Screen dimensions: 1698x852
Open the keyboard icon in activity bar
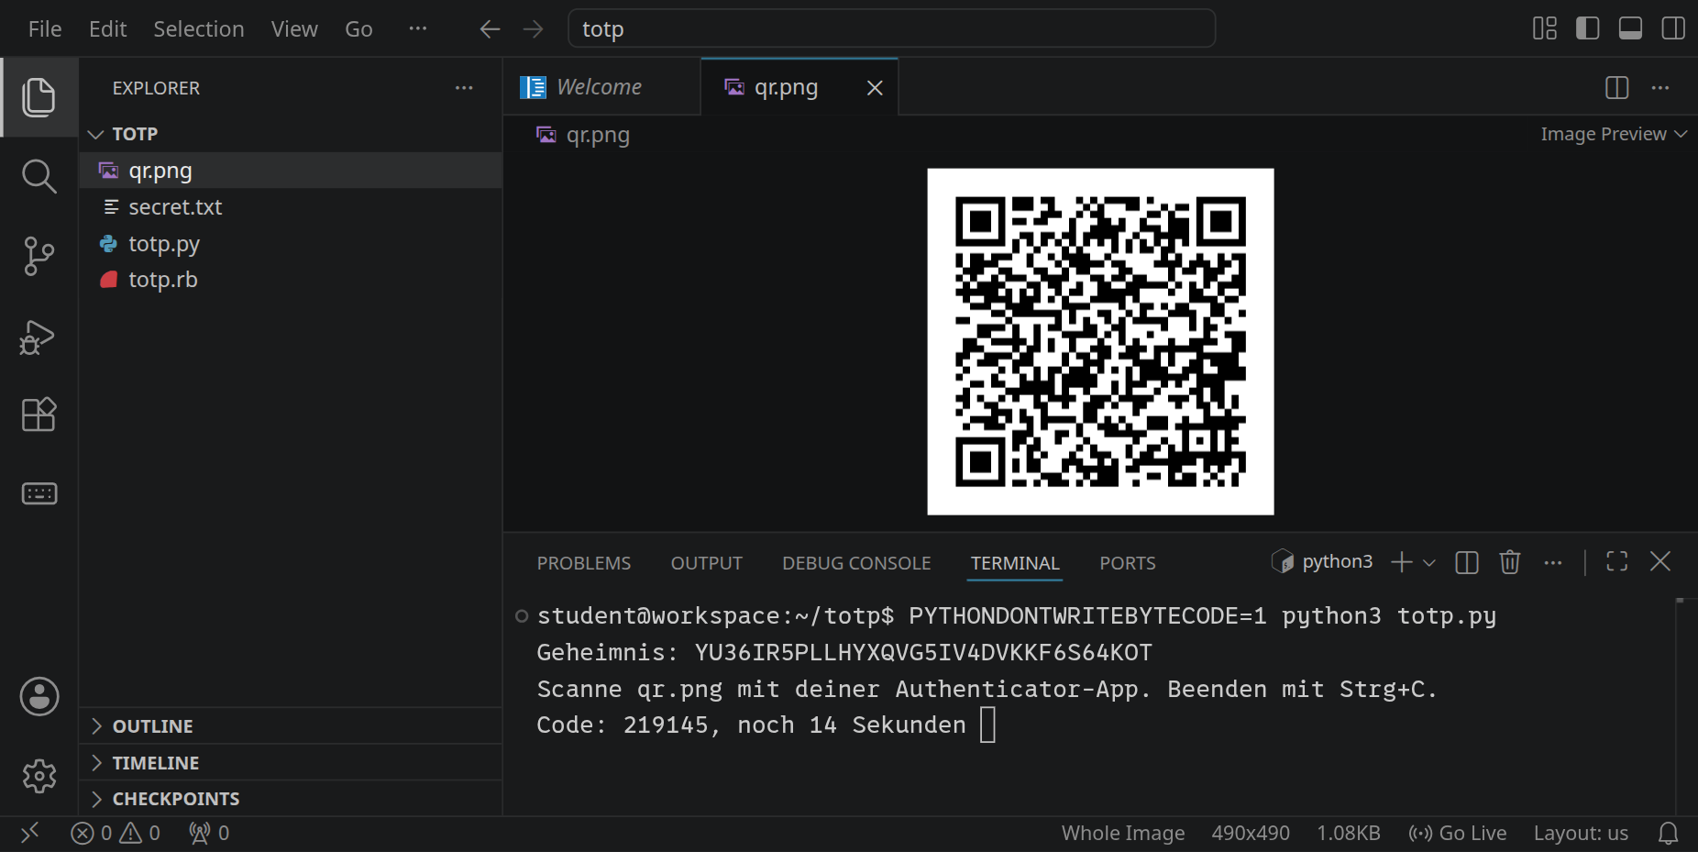pos(39,493)
